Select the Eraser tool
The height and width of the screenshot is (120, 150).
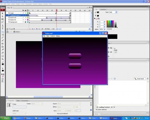[x=3, y=53]
